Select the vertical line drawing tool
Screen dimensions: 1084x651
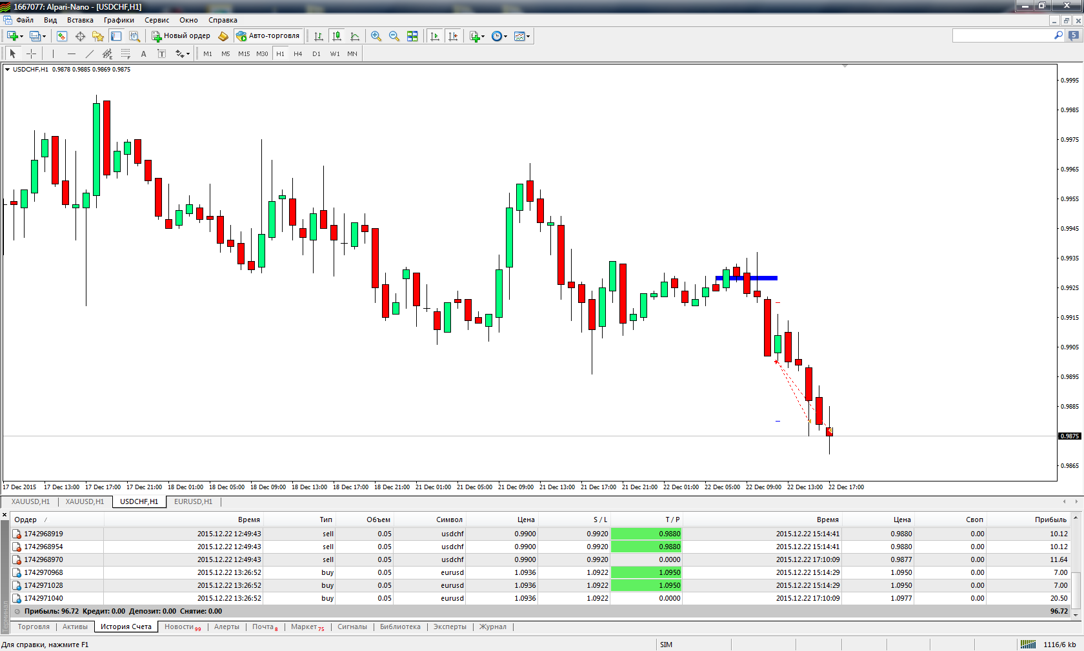click(53, 53)
